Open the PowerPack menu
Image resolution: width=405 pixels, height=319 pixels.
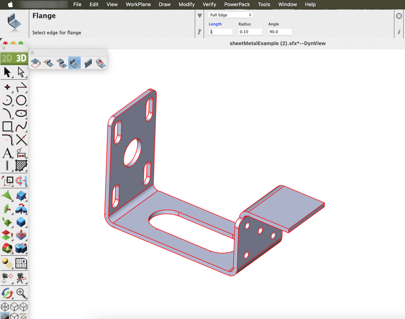click(x=237, y=4)
